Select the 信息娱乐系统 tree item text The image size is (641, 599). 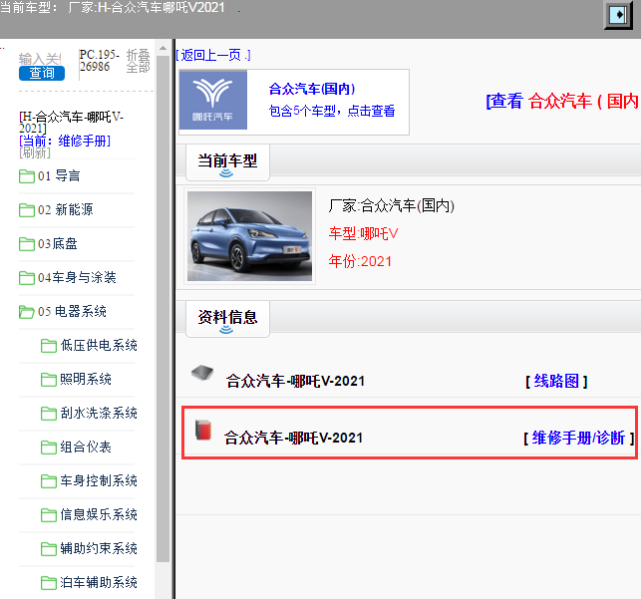pyautogui.click(x=99, y=515)
